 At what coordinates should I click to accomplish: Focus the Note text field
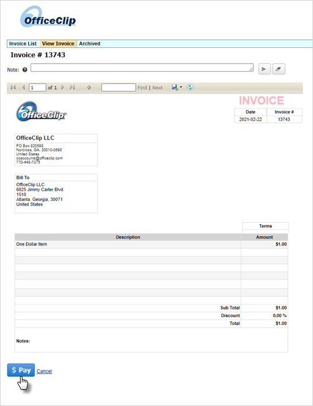(142, 68)
